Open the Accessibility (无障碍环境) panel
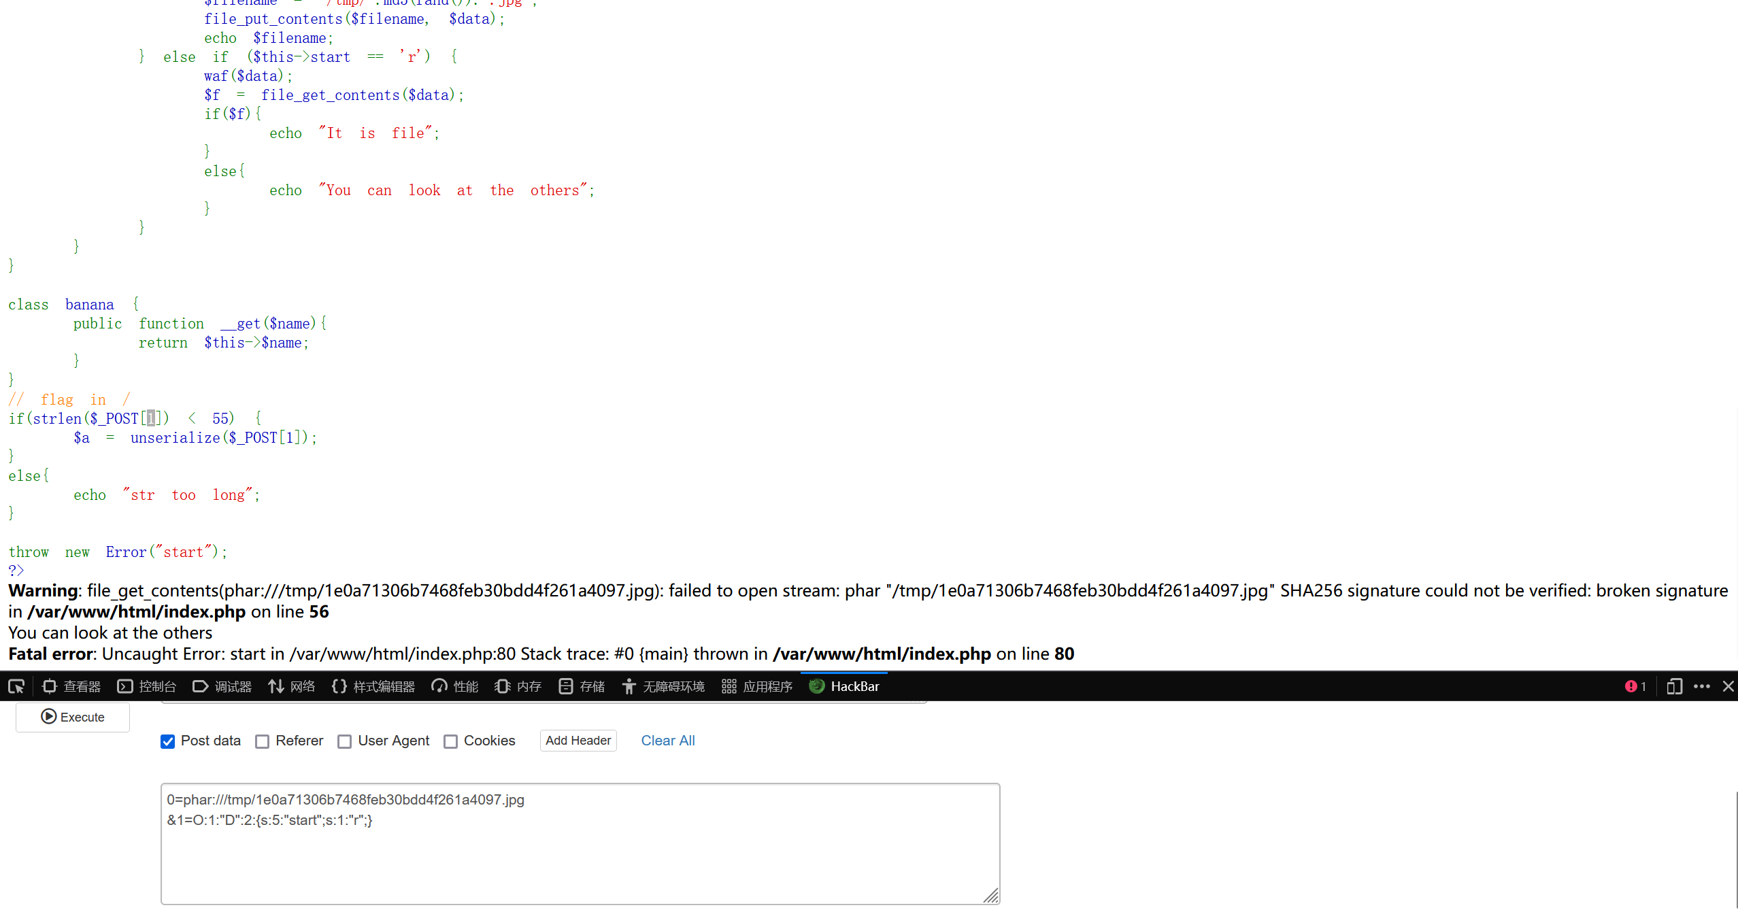This screenshot has height=912, width=1738. coord(663,687)
